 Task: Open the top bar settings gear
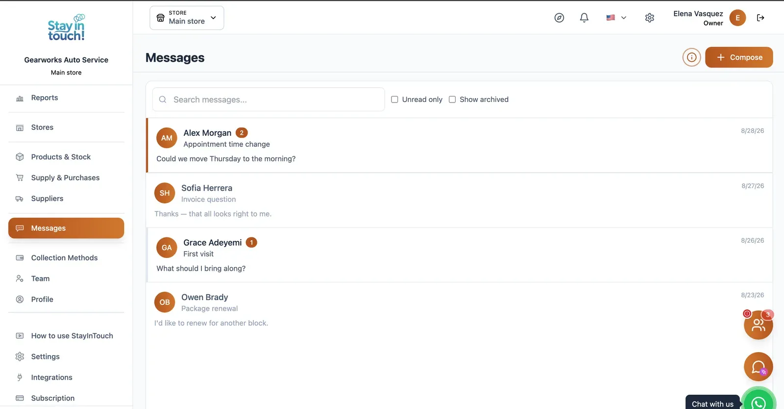coord(650,18)
